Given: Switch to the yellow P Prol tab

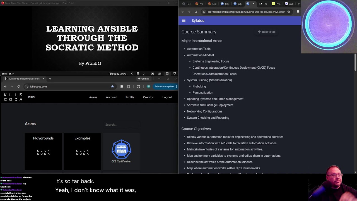Looking at the screenshot, I should (x=276, y=4).
